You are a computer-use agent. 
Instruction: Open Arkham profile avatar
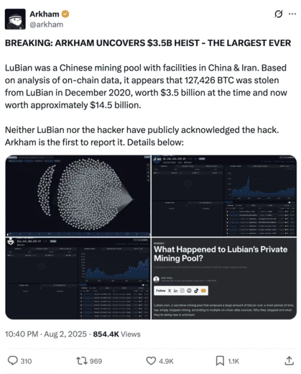click(x=15, y=19)
